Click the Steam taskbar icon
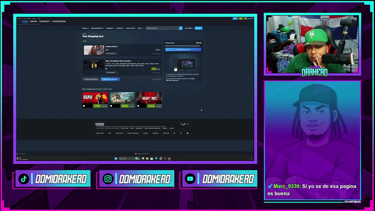Viewport: 375px width, 211px height. pyautogui.click(x=169, y=159)
